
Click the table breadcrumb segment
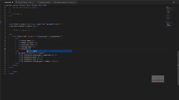tap(35, 5)
